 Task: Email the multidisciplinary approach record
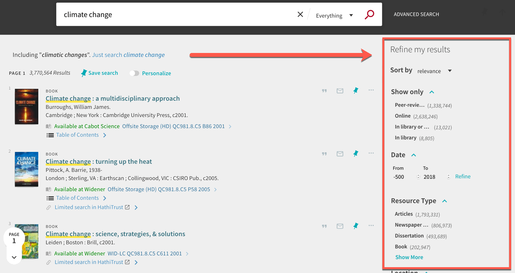(340, 91)
